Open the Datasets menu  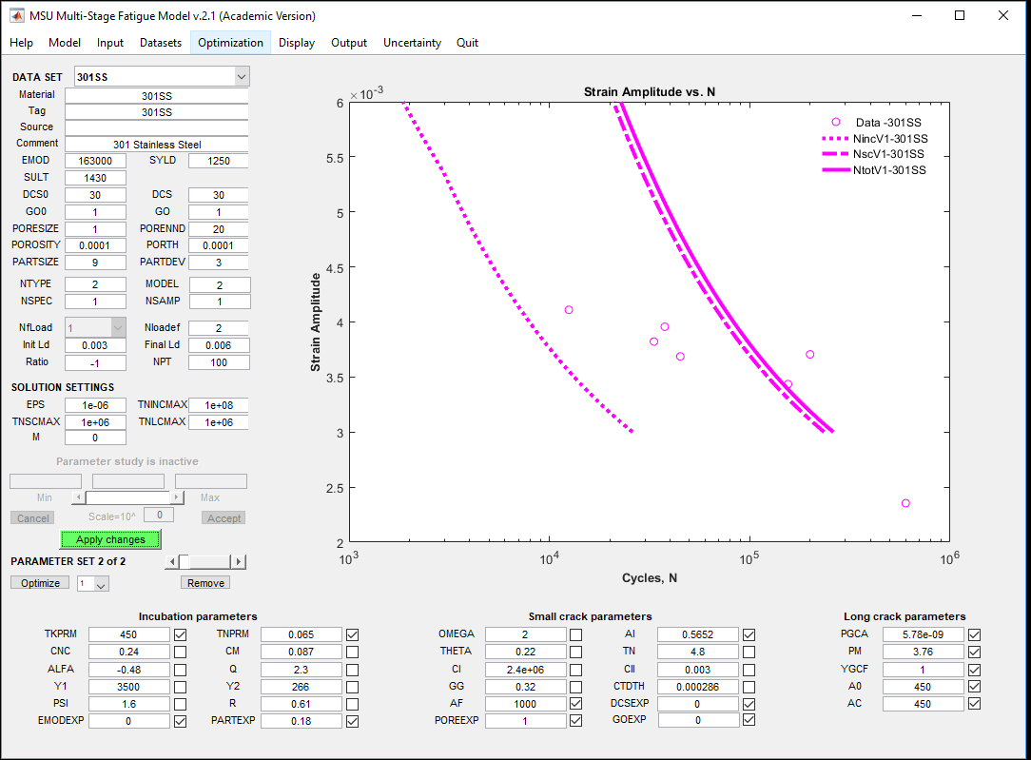point(161,43)
